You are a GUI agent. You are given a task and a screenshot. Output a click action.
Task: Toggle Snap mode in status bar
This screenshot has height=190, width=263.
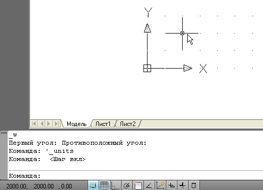93,185
